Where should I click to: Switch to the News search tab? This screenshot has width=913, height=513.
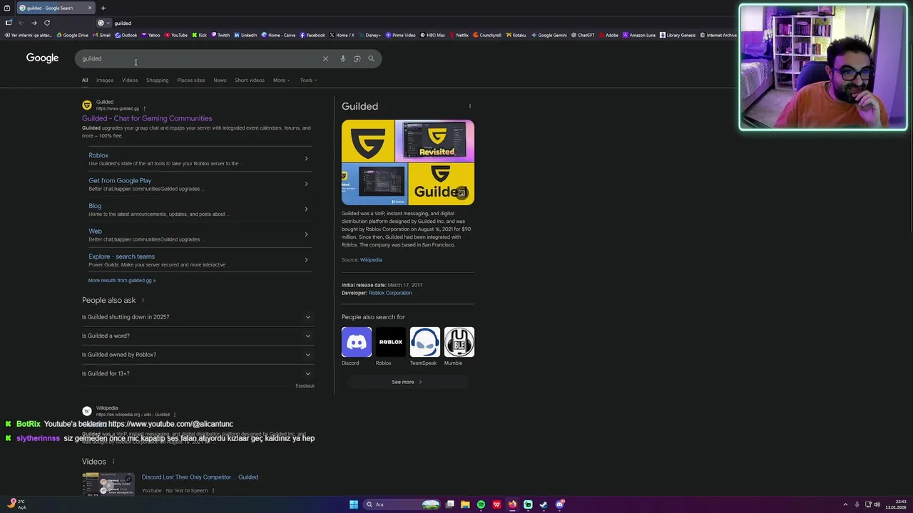220,80
